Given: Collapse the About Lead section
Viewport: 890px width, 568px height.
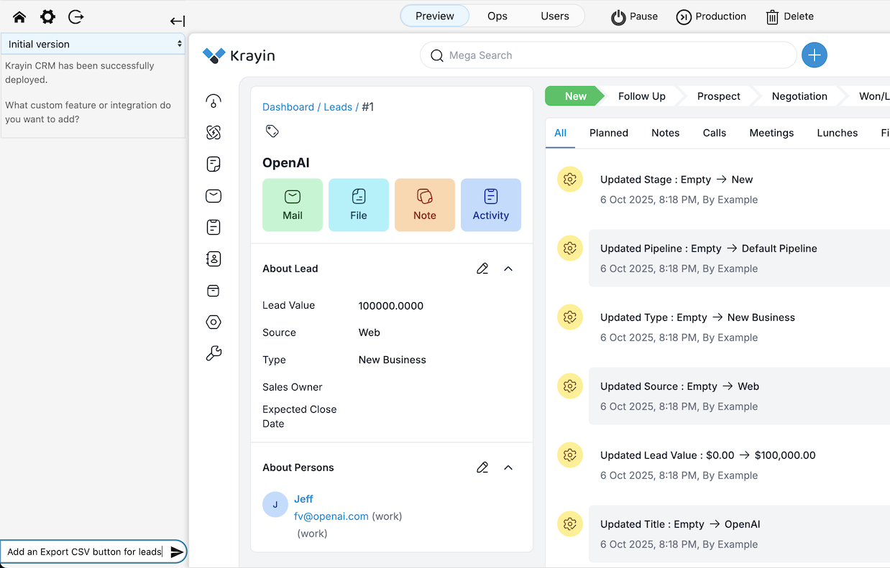Looking at the screenshot, I should point(508,269).
